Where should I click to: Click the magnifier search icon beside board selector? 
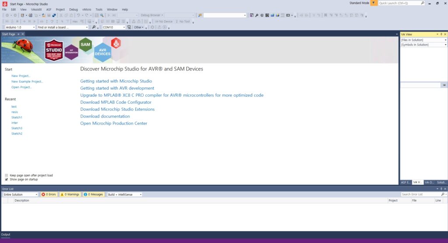(x=94, y=27)
